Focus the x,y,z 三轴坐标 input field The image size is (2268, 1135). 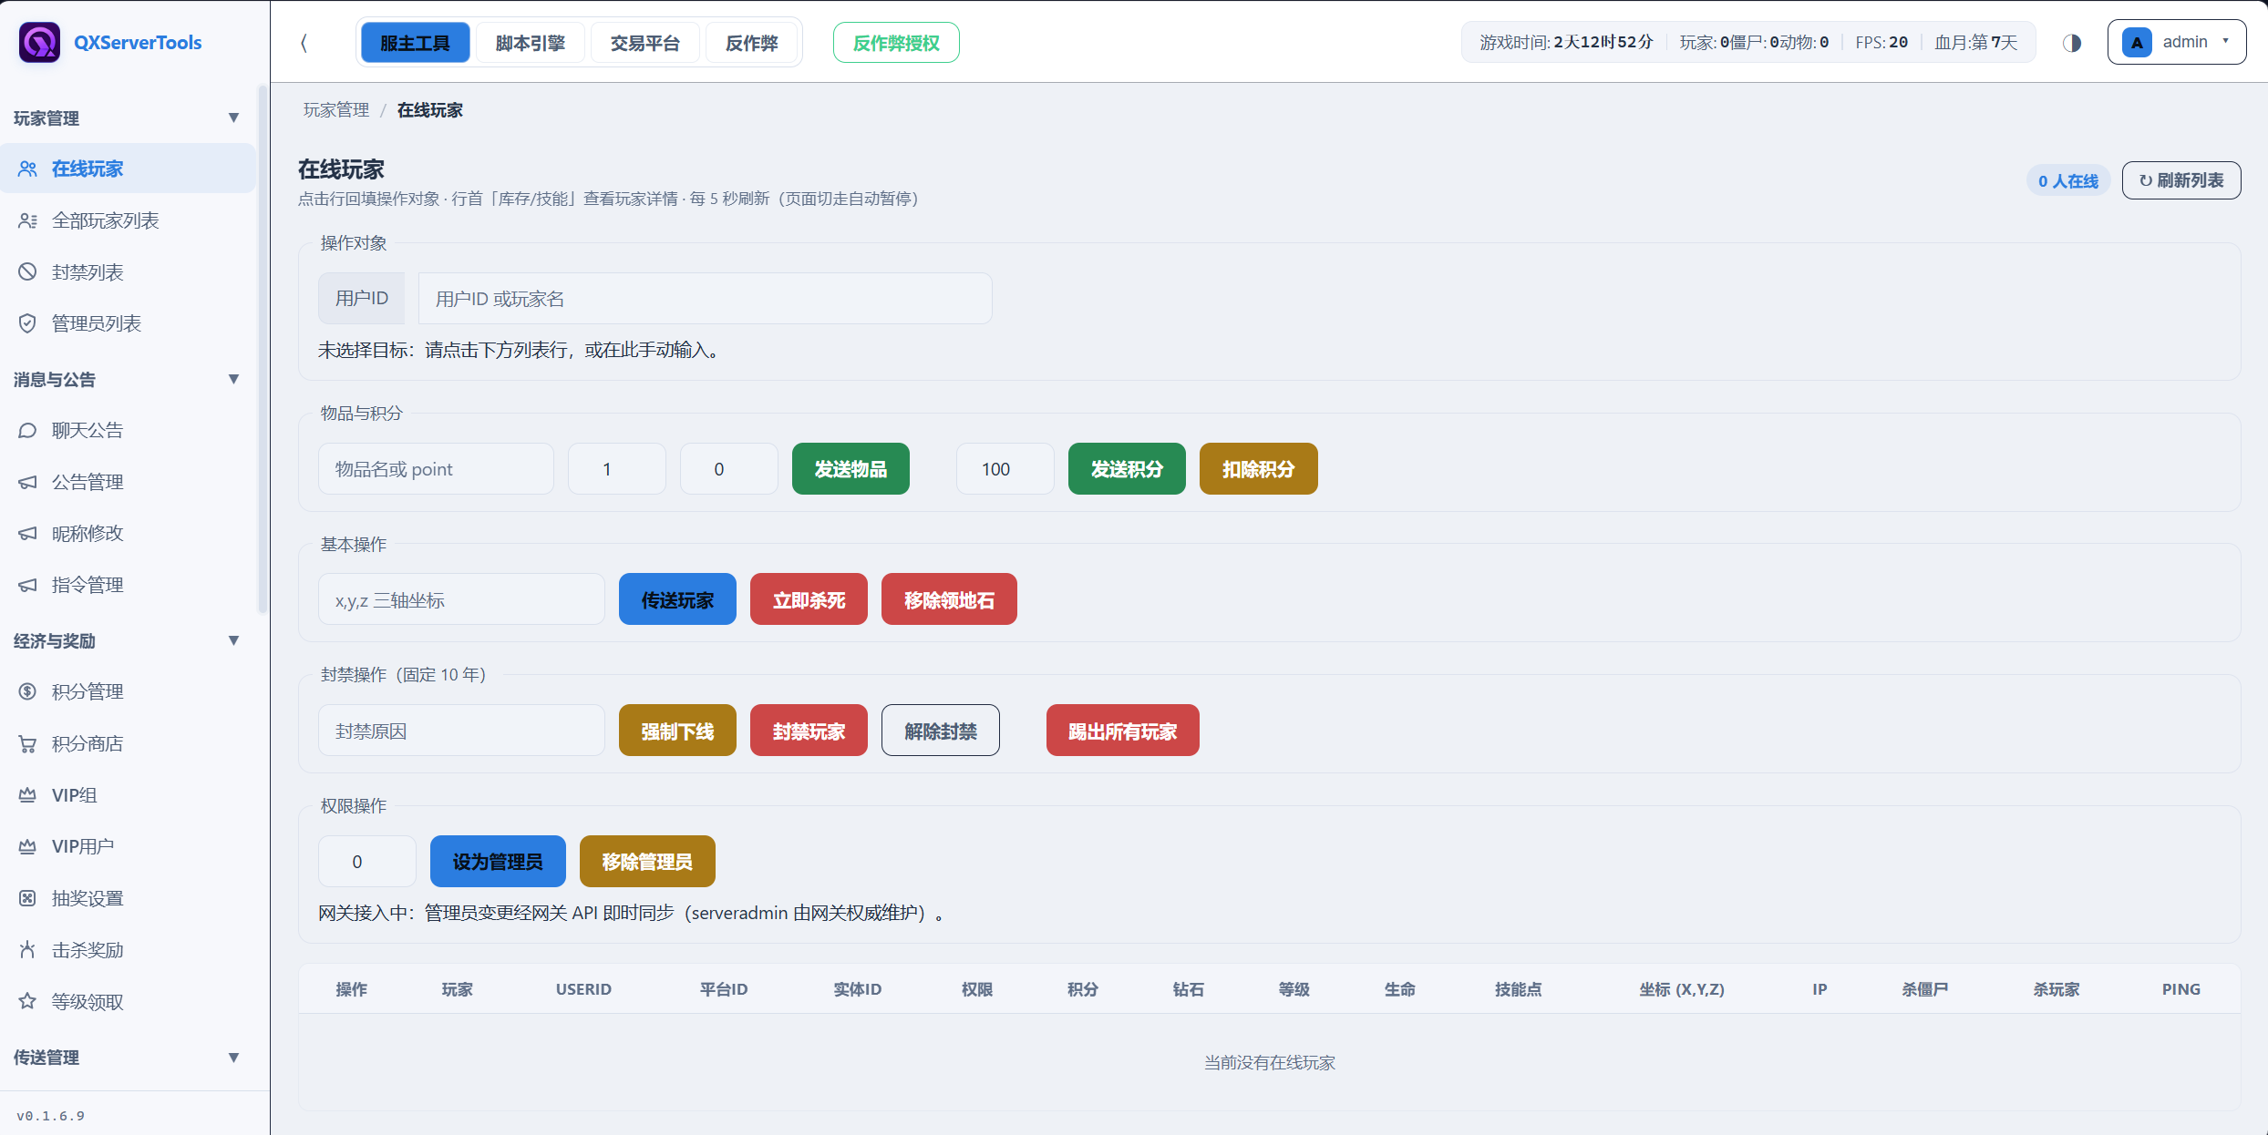point(461,599)
